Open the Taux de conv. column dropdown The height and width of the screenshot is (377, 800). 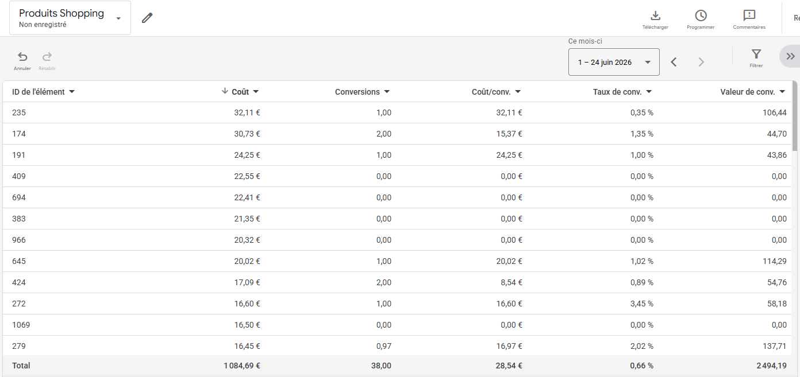pos(649,92)
